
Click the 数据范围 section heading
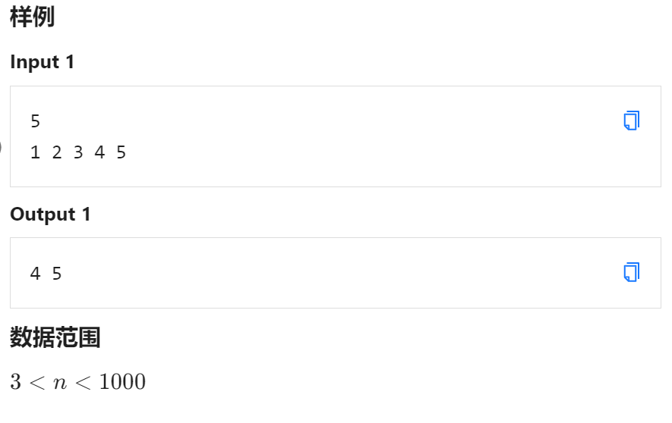pyautogui.click(x=55, y=337)
